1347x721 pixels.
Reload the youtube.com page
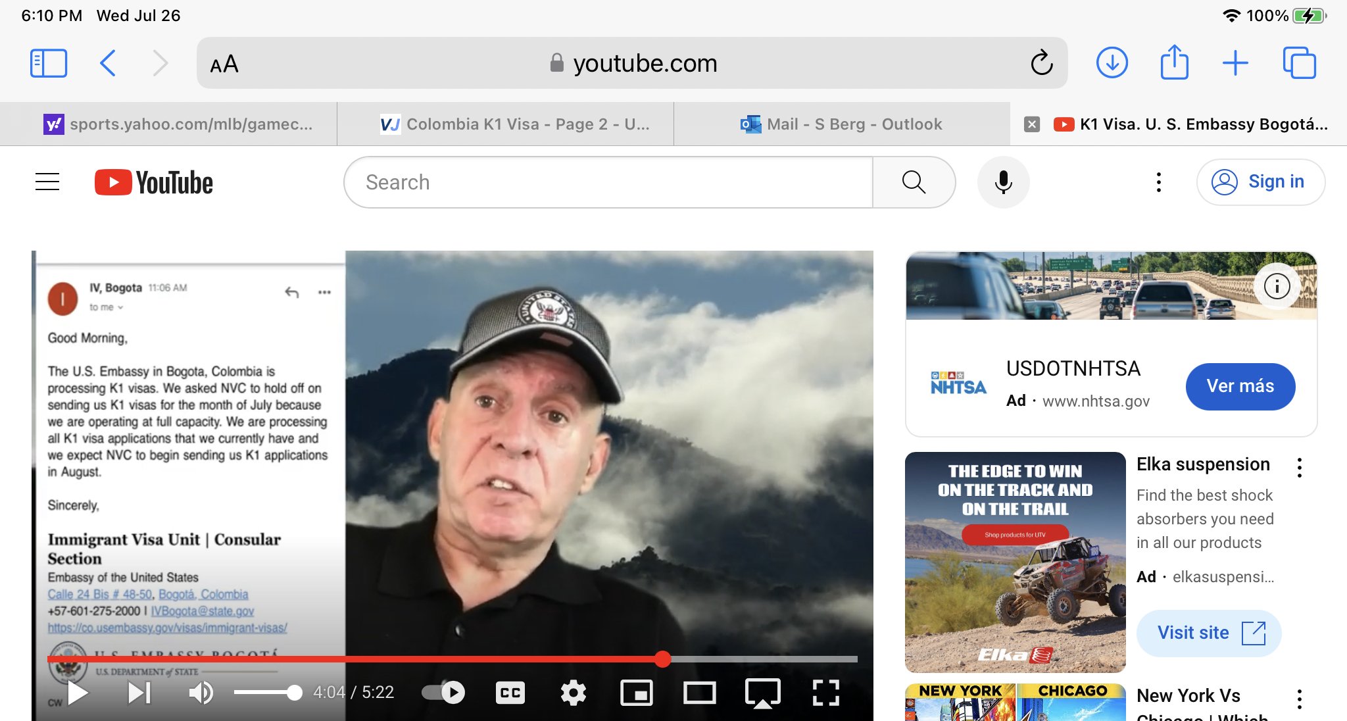click(x=1042, y=63)
